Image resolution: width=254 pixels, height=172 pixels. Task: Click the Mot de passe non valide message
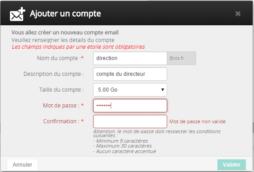(x=198, y=121)
